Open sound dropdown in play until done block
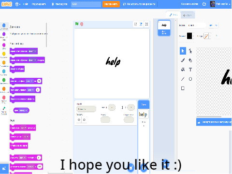The image size is (232, 174). (x=24, y=128)
